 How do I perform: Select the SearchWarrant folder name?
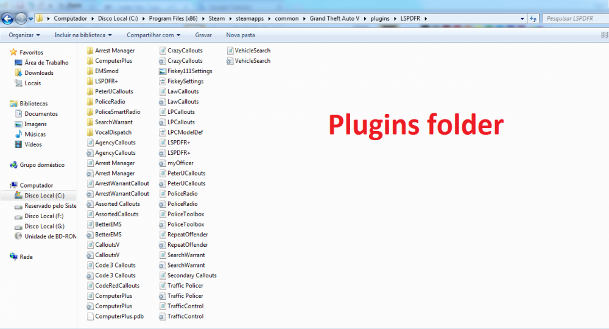coord(114,122)
